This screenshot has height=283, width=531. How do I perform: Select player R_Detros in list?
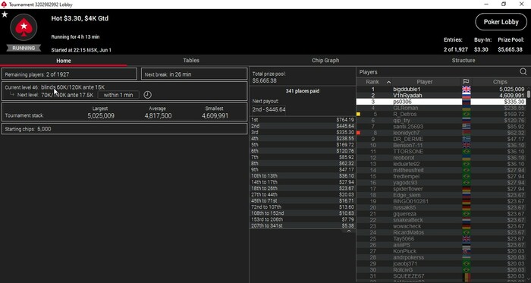441,114
